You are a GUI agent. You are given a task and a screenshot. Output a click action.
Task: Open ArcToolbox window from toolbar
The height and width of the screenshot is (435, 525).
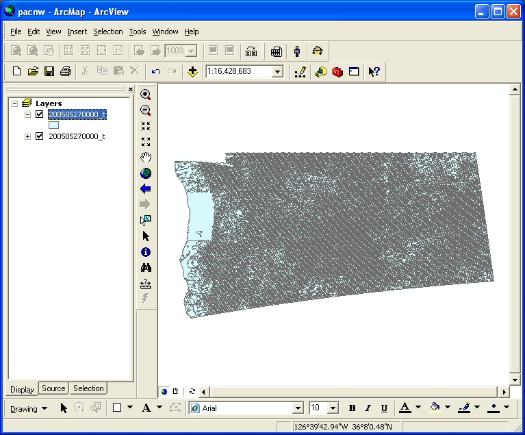click(x=337, y=71)
